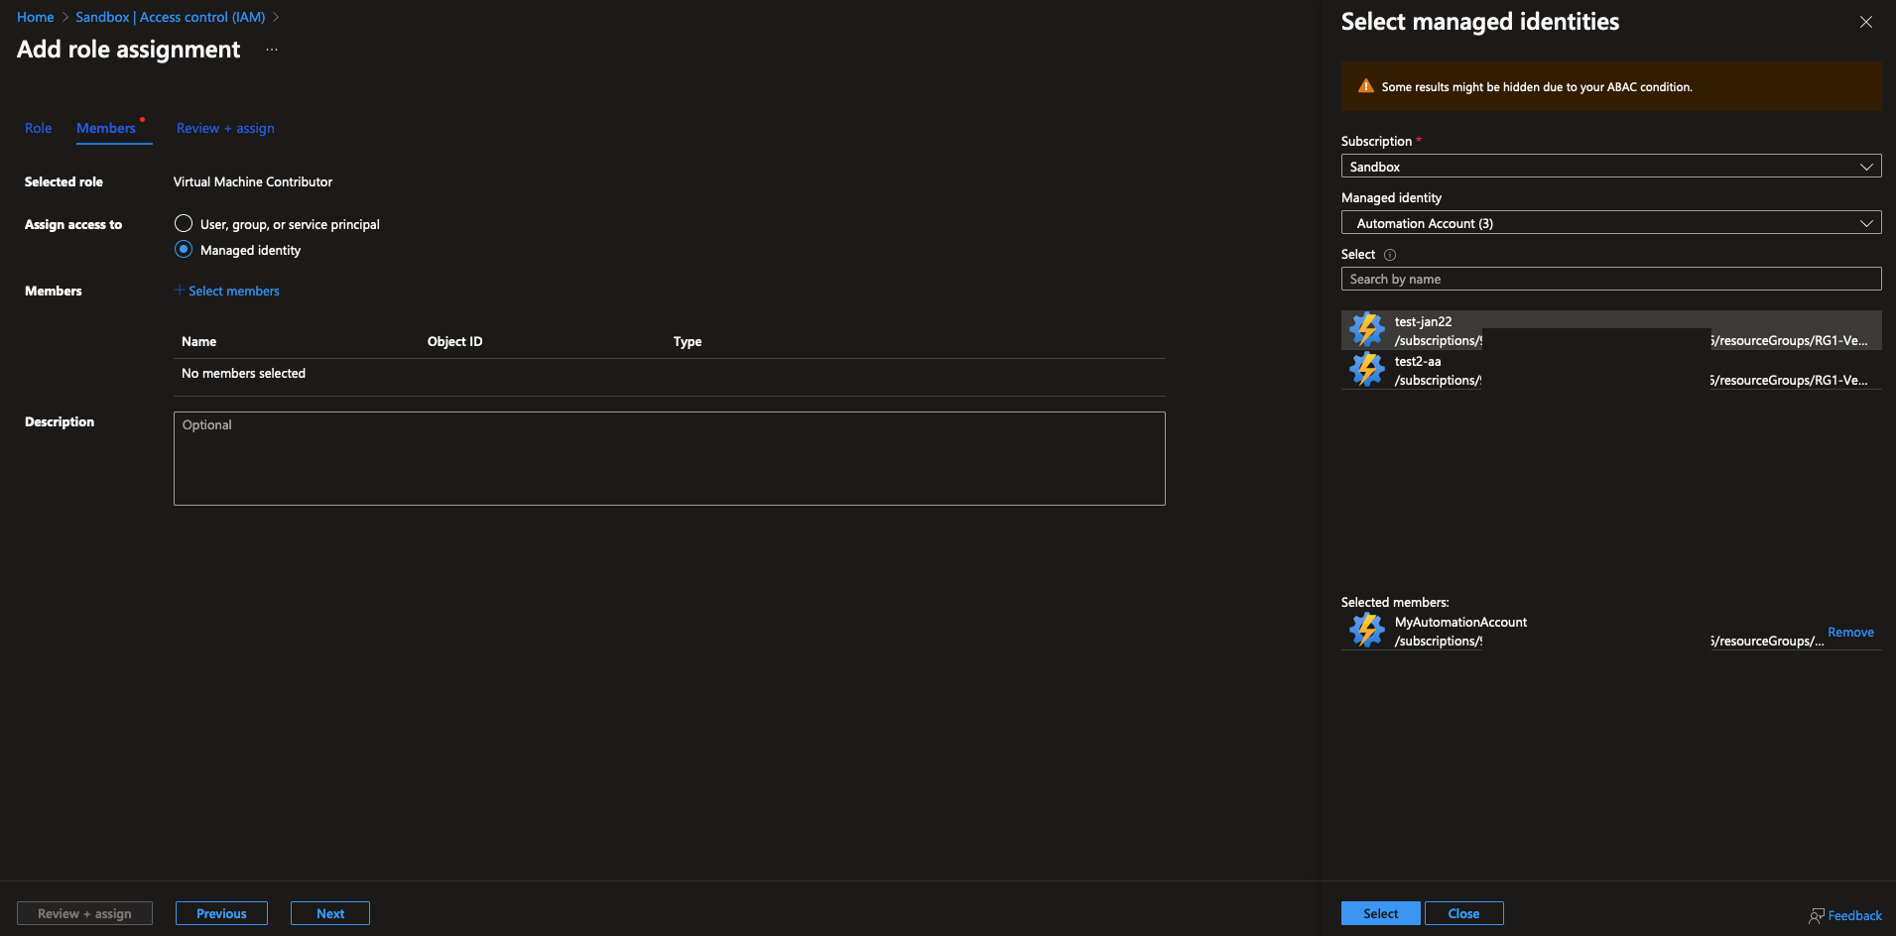Viewport: 1896px width, 936px height.
Task: Click the plus icon before Select members
Action: [180, 291]
